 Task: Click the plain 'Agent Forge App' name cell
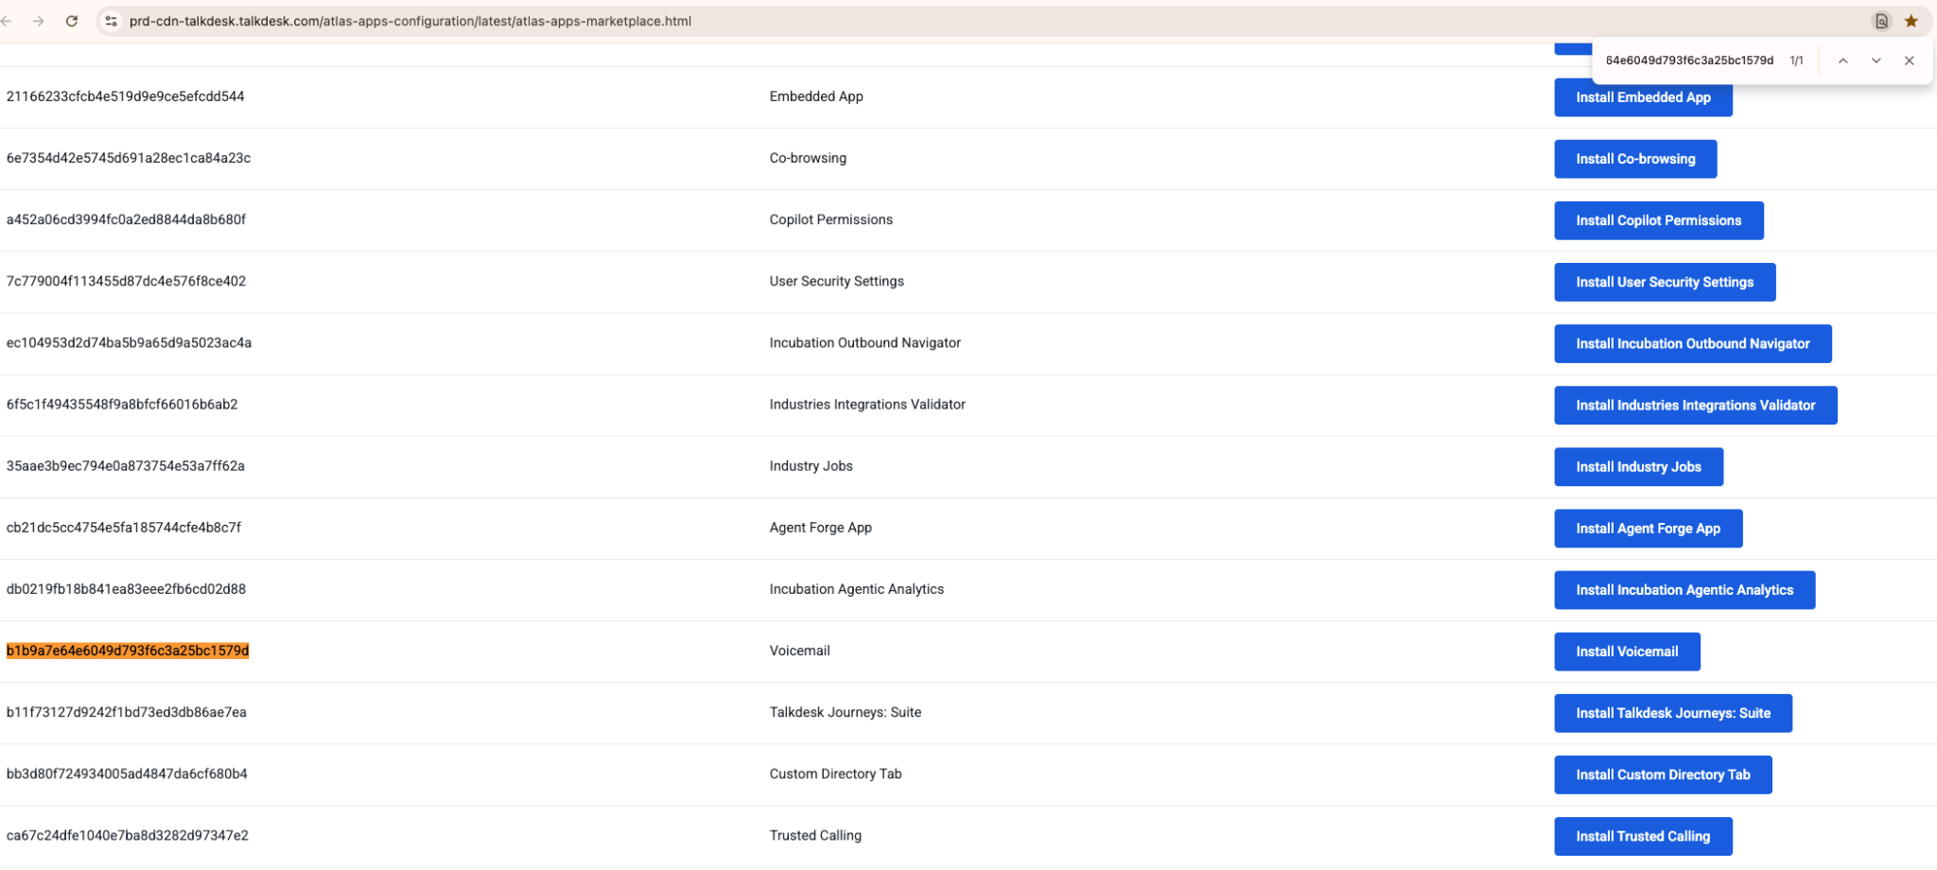(820, 527)
